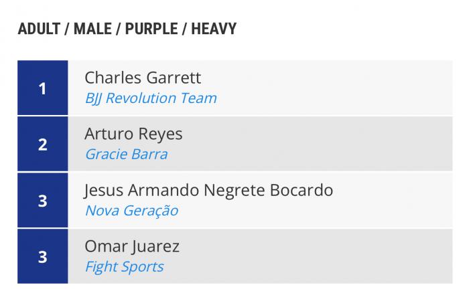
Task: Click the word HEAVY in the heading
Action: 214,29
